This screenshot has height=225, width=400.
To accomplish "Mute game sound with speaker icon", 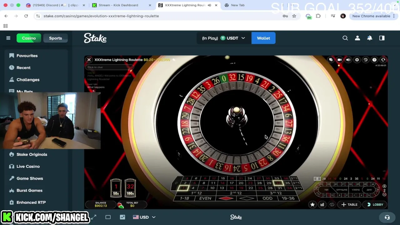I will (348, 60).
